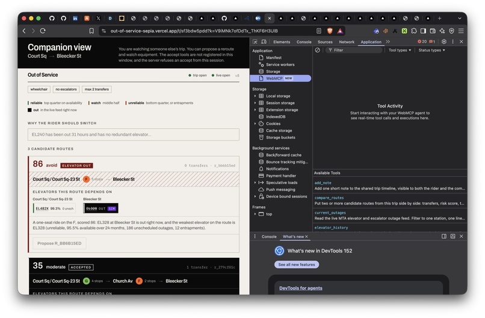Clear tool activity with the clear icon
The image size is (485, 318).
click(317, 50)
